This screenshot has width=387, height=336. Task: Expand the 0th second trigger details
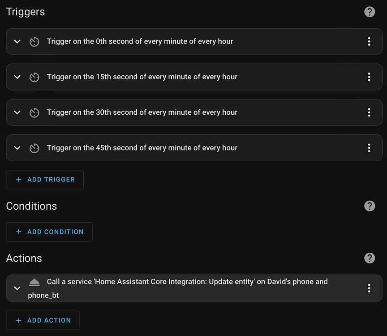click(17, 41)
